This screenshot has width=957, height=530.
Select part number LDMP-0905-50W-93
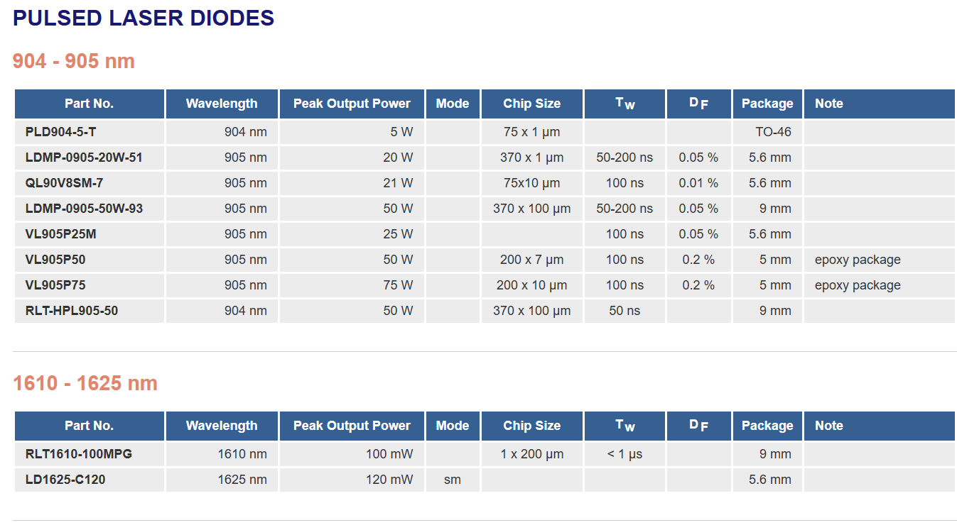pos(84,209)
